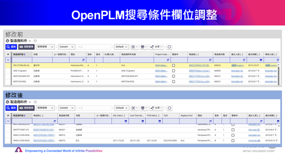Collapse the filter row chevron in 修改後 grid
This screenshot has height=160, width=285.
pyautogui.click(x=8, y=121)
